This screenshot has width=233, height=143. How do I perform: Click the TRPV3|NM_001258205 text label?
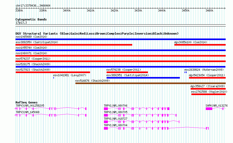tap(30, 106)
